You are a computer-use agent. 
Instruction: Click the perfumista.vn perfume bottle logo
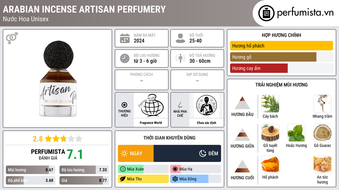pyautogui.click(x=266, y=13)
